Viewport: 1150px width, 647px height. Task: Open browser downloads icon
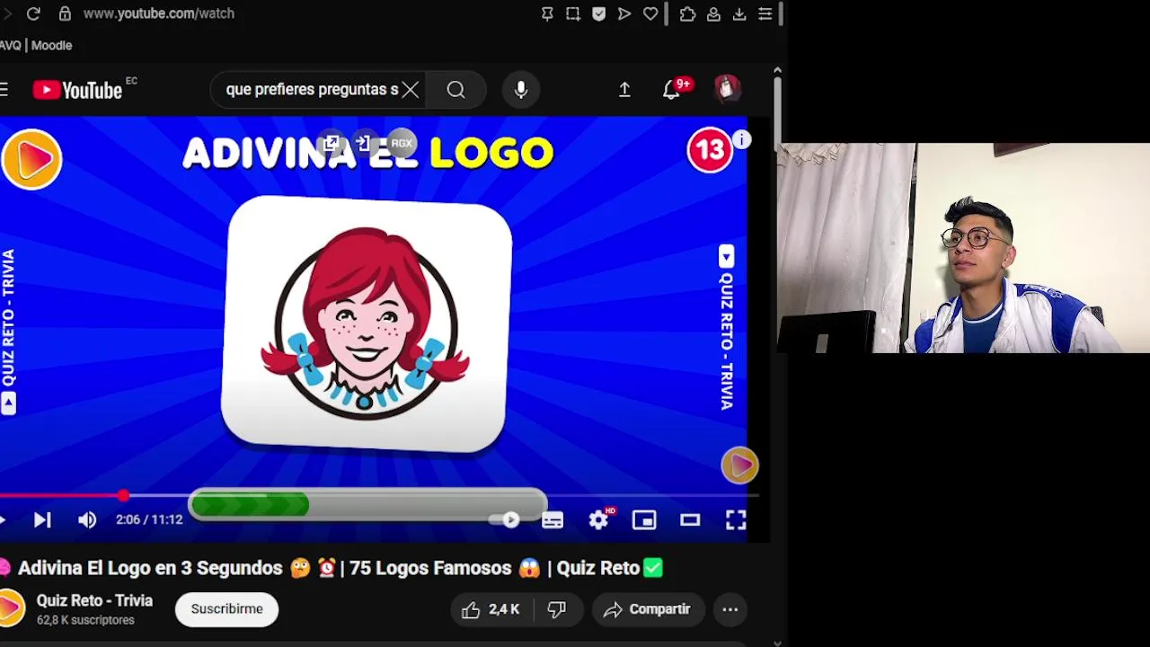point(739,13)
